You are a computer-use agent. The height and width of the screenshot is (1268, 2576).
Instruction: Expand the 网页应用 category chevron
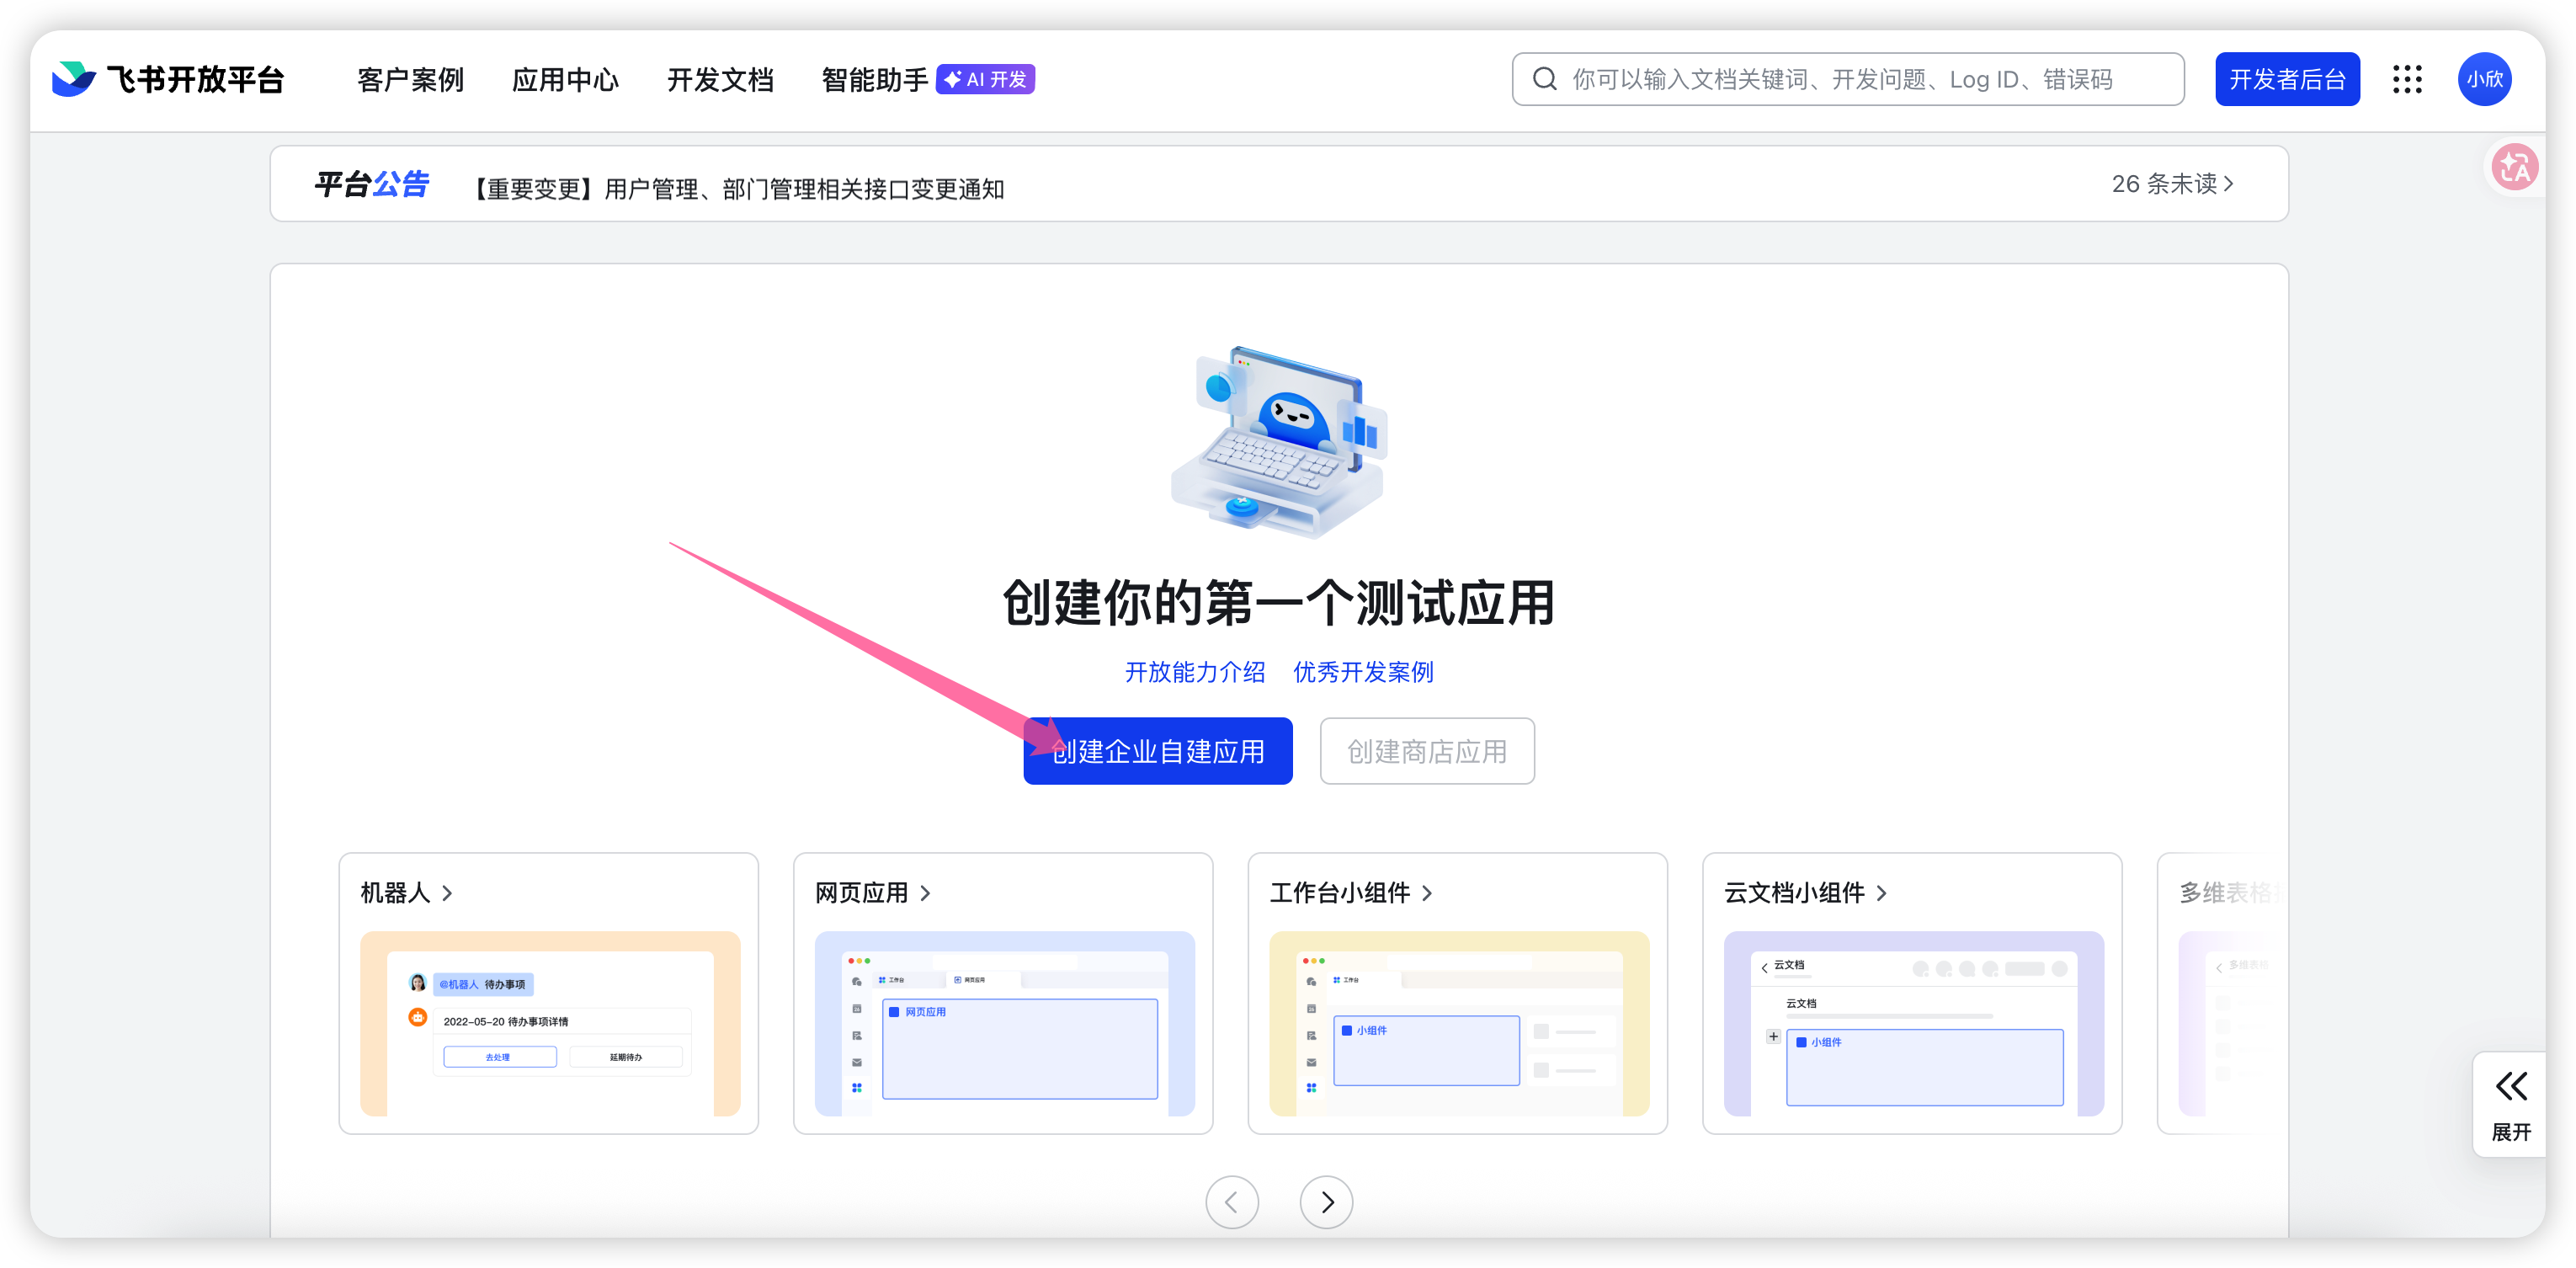925,893
